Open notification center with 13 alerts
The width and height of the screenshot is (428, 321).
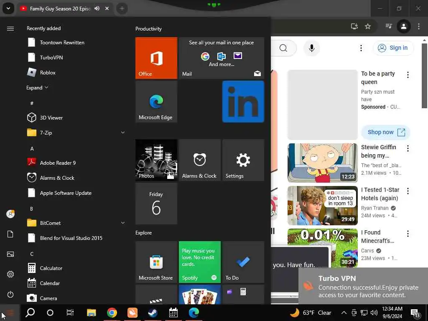(x=415, y=313)
